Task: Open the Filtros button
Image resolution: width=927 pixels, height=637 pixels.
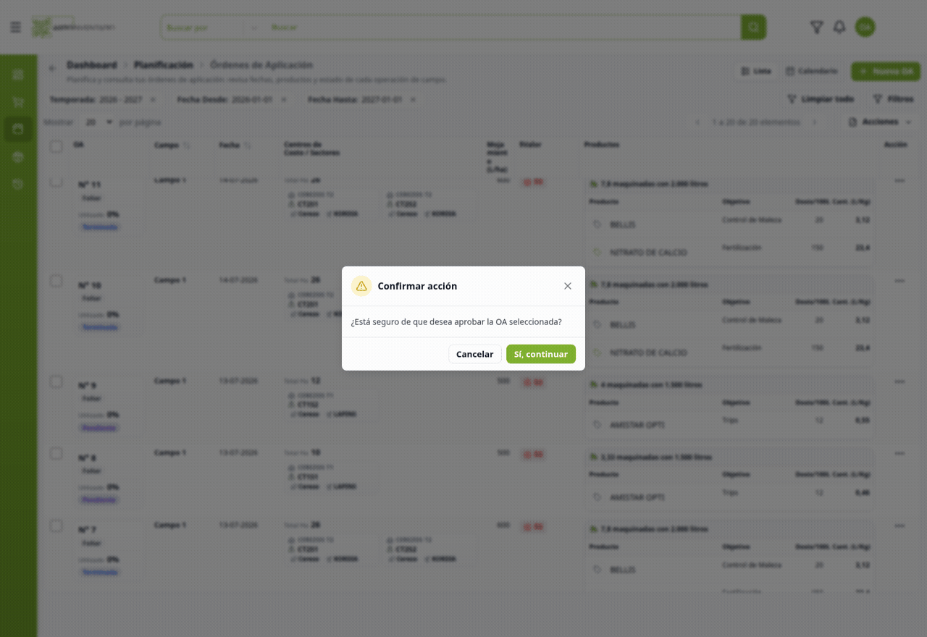Action: click(x=893, y=99)
